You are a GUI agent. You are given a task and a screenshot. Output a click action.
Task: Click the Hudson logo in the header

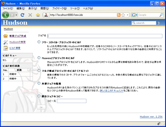[15, 23]
